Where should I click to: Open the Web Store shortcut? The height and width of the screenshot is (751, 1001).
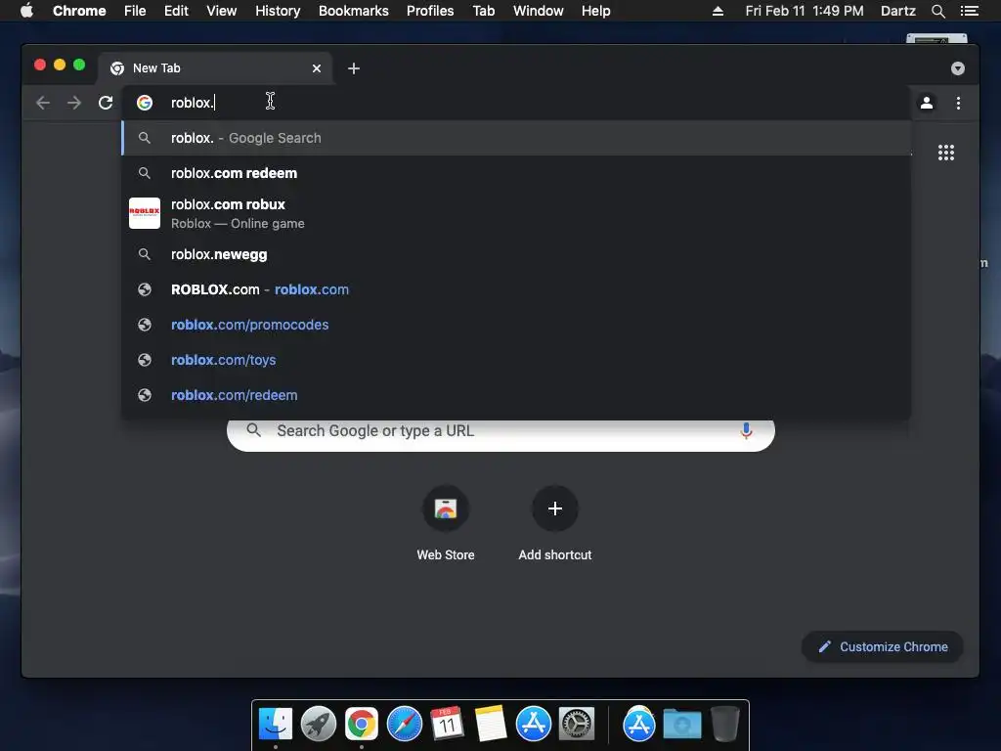[x=446, y=523]
